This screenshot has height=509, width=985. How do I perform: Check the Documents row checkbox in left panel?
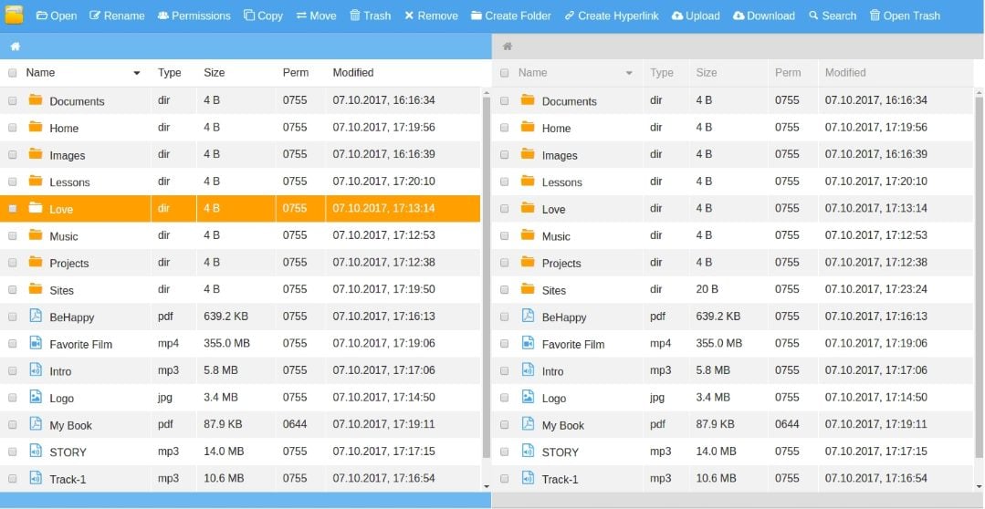(13, 100)
